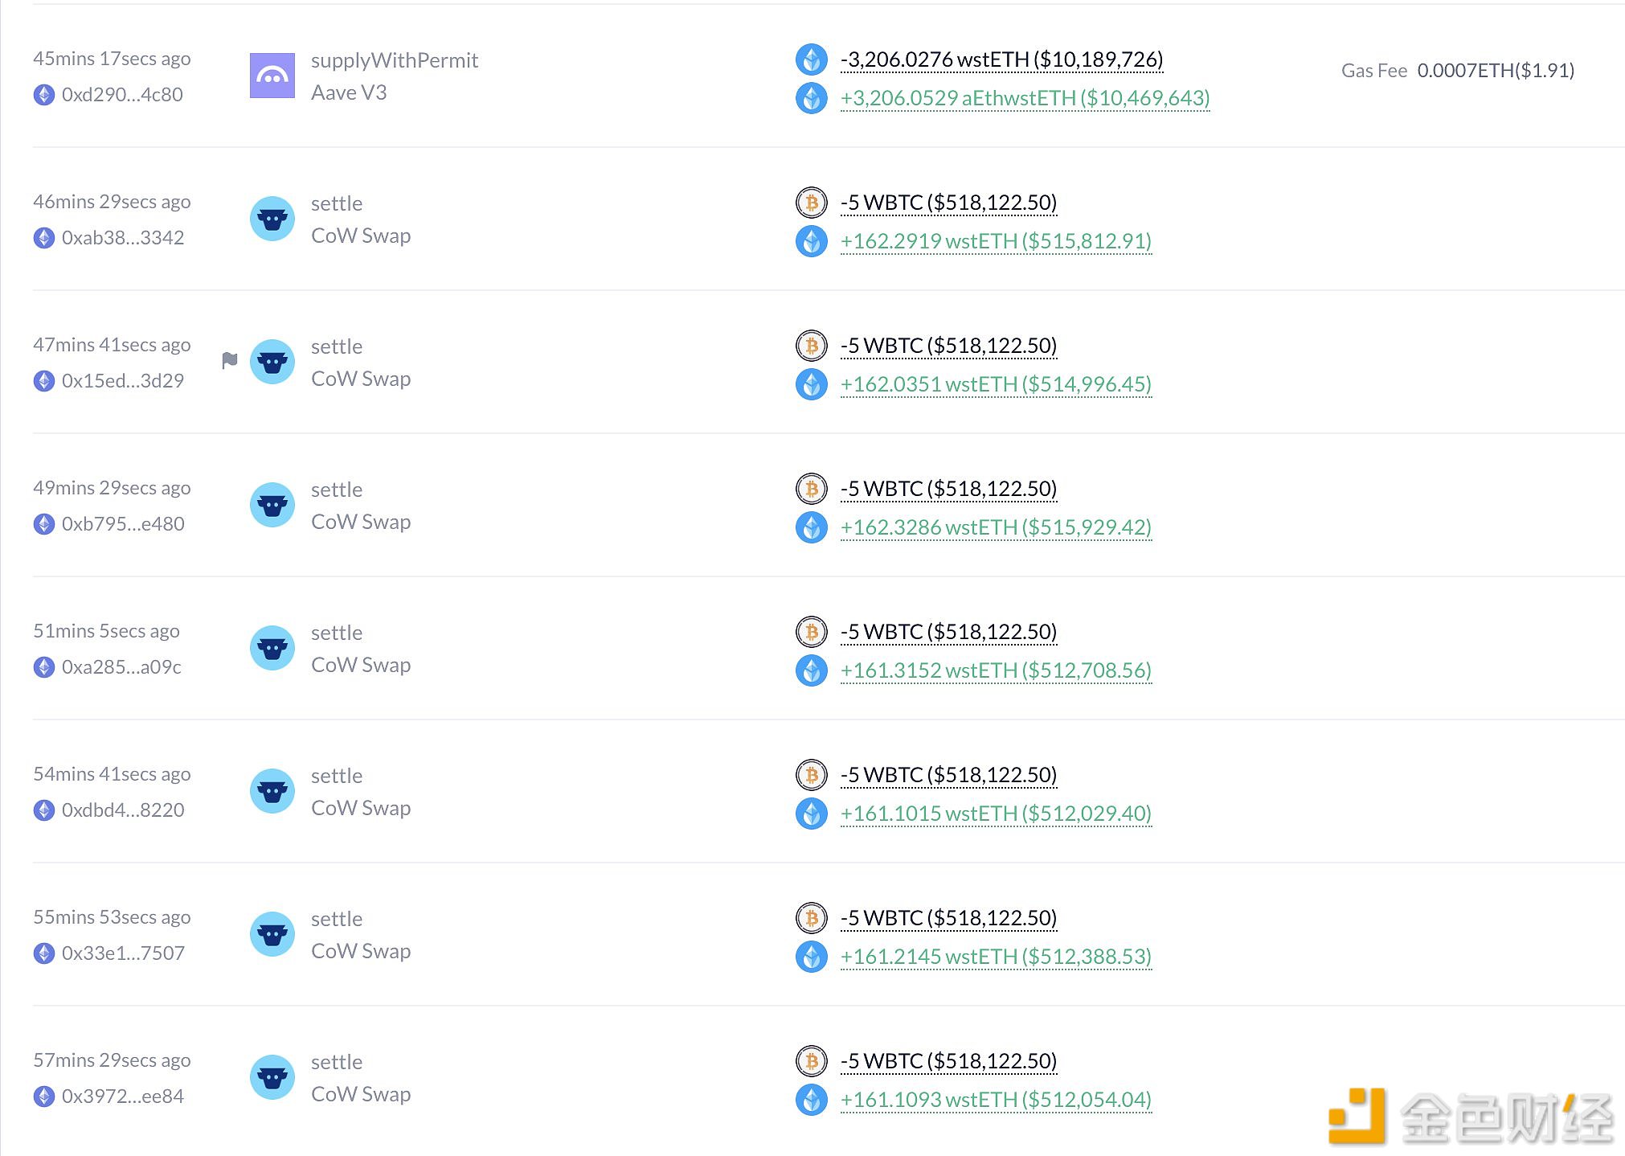Click Ethereum chain icon next to 0xa285...a09c
Image resolution: width=1625 pixels, height=1156 pixels.
(44, 667)
